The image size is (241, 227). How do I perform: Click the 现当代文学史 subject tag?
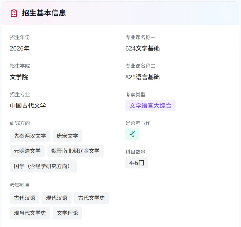[x=30, y=213]
